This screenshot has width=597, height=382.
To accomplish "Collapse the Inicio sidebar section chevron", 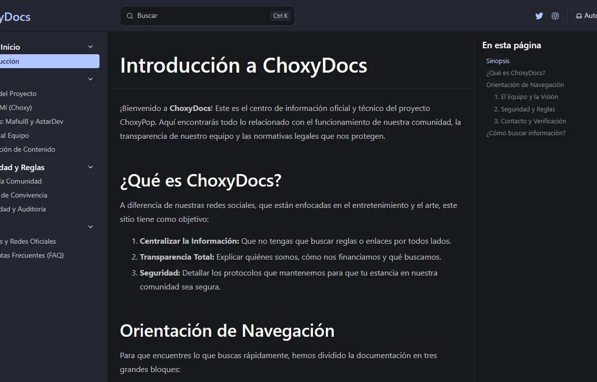I will pyautogui.click(x=91, y=47).
